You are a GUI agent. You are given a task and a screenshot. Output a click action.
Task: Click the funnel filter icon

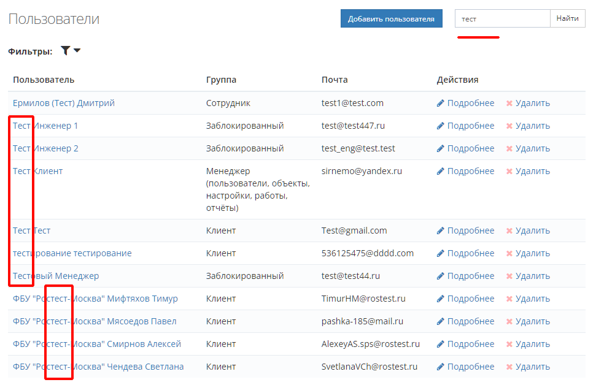coord(65,51)
